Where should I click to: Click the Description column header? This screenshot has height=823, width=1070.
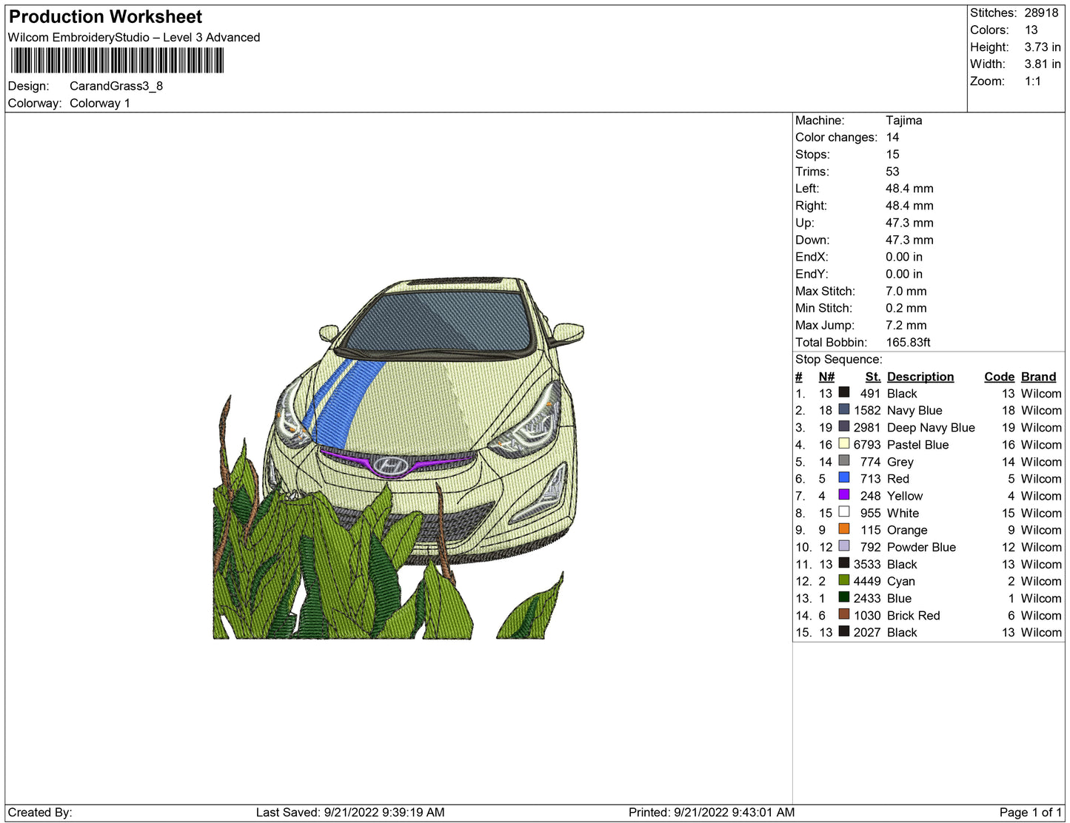pyautogui.click(x=920, y=377)
